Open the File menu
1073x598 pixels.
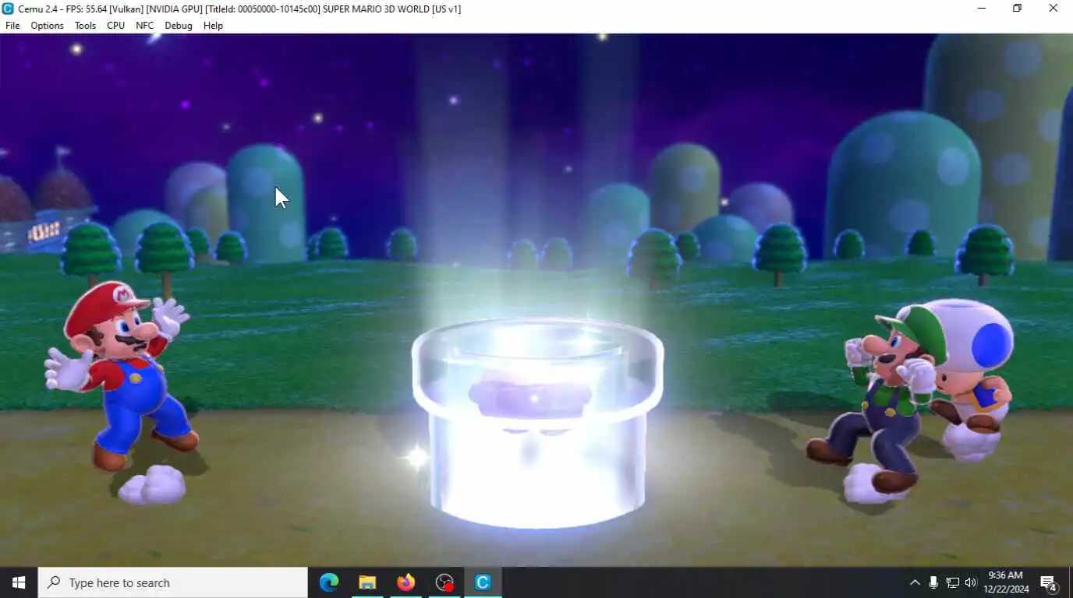tap(12, 26)
